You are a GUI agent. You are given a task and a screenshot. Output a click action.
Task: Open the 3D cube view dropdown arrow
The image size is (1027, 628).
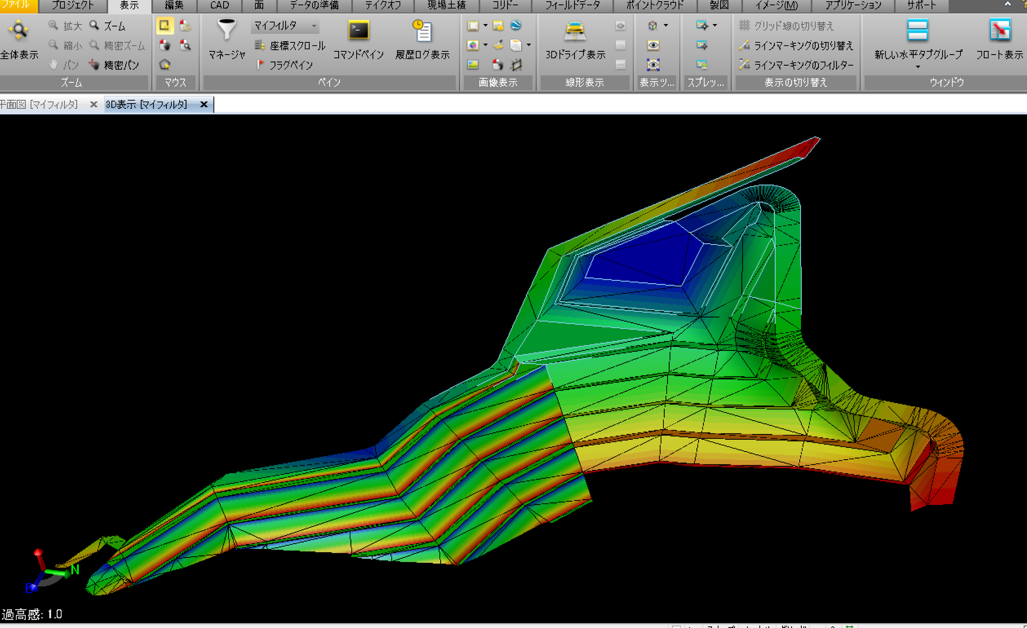pos(665,26)
